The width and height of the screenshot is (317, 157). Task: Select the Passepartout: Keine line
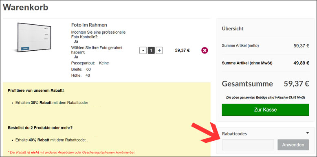click(x=90, y=63)
